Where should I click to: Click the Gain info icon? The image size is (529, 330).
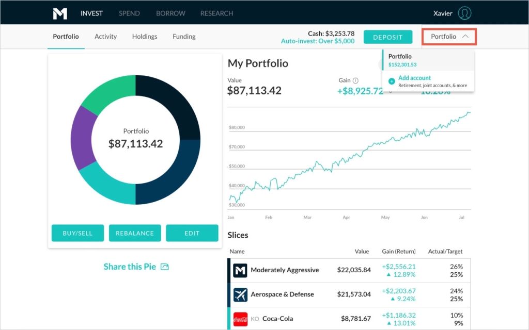point(355,80)
